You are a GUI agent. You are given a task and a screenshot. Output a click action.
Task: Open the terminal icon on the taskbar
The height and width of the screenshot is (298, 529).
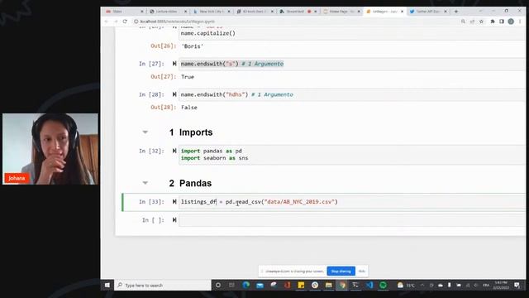pyautogui.click(x=355, y=285)
